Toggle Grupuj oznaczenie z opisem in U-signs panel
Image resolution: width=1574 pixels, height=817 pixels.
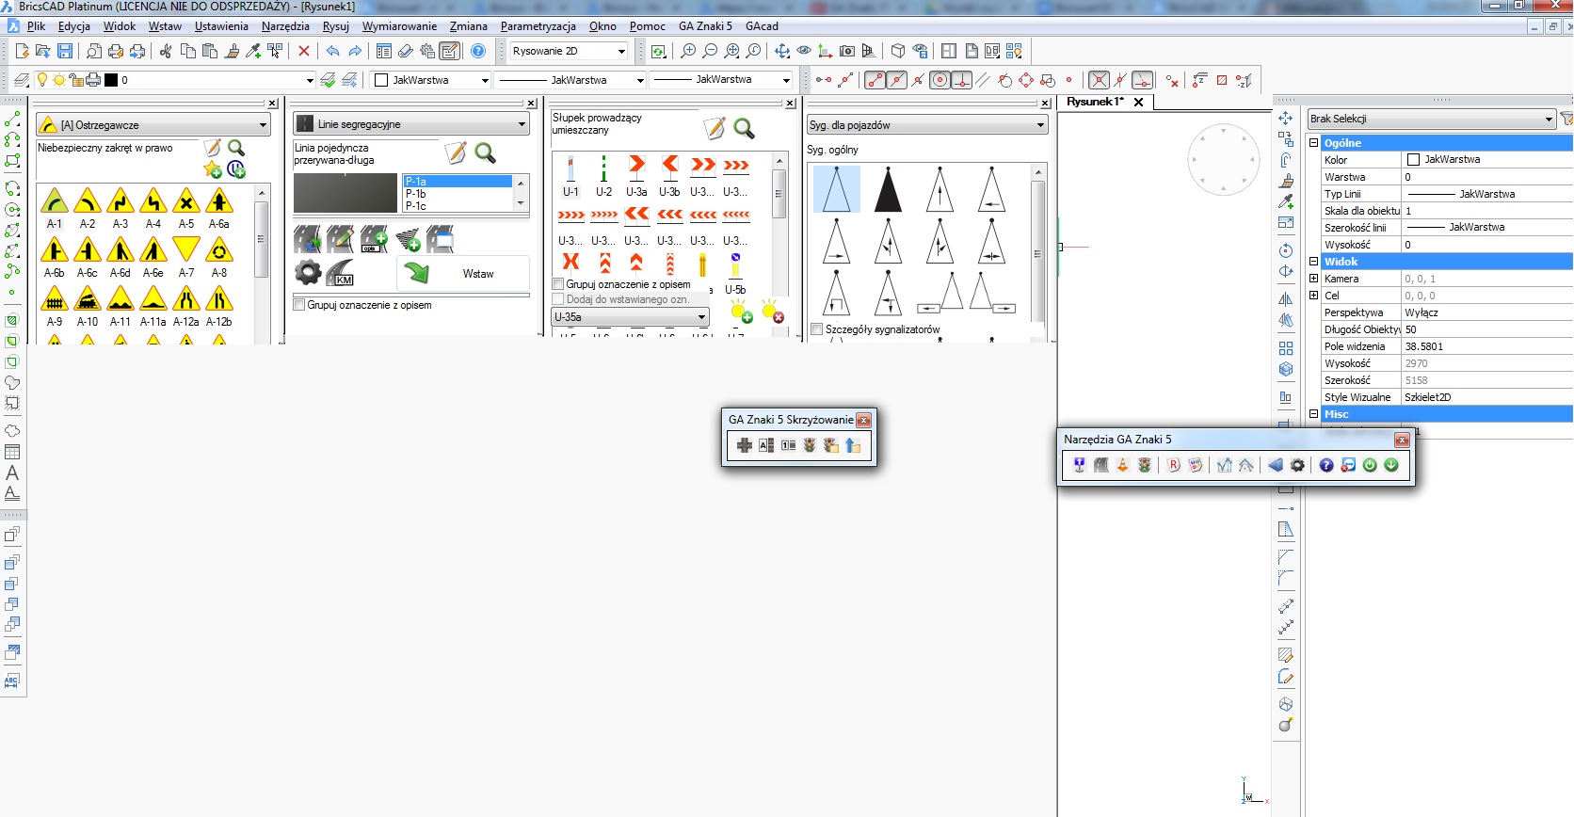[558, 284]
